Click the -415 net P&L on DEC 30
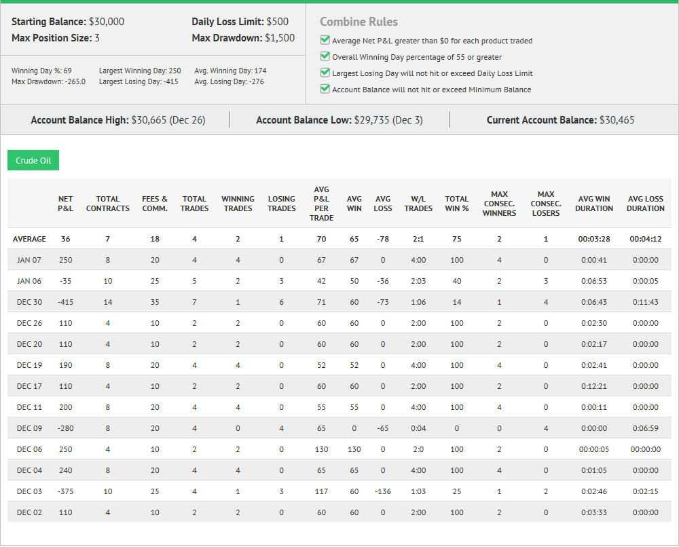Viewport: 679px width, 547px height. pos(65,302)
